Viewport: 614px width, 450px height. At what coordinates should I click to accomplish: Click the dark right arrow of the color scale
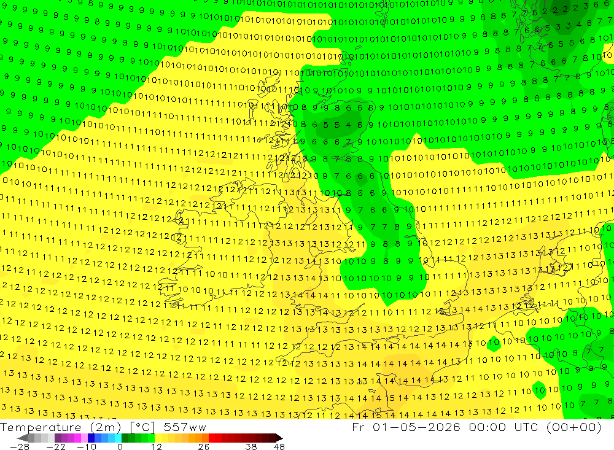pyautogui.click(x=279, y=438)
